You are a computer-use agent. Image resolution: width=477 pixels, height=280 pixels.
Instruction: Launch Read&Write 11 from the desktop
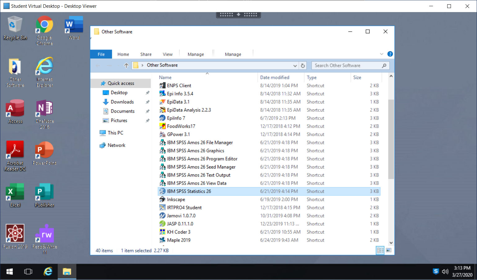click(44, 240)
